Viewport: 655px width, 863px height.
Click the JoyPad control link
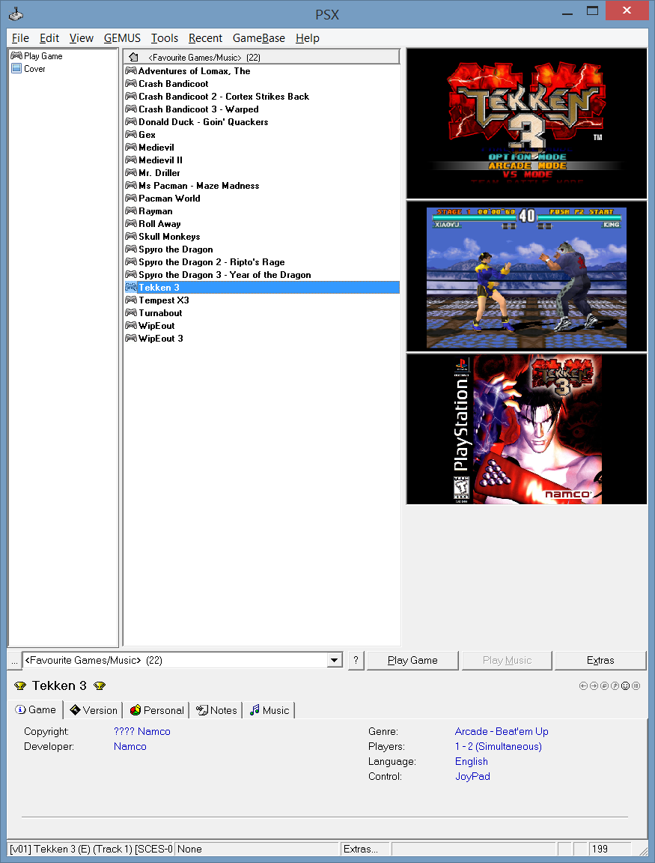click(x=472, y=776)
